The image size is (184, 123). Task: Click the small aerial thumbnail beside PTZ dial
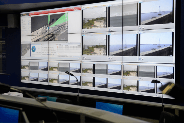click(26, 50)
